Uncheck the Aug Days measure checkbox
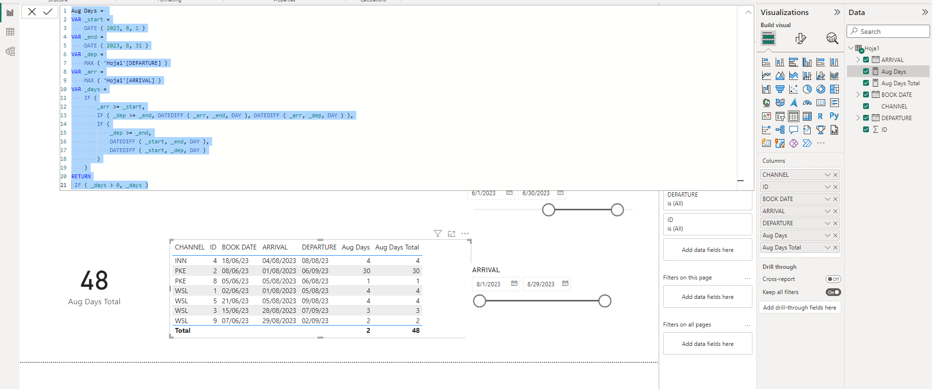The width and height of the screenshot is (932, 389). (866, 72)
